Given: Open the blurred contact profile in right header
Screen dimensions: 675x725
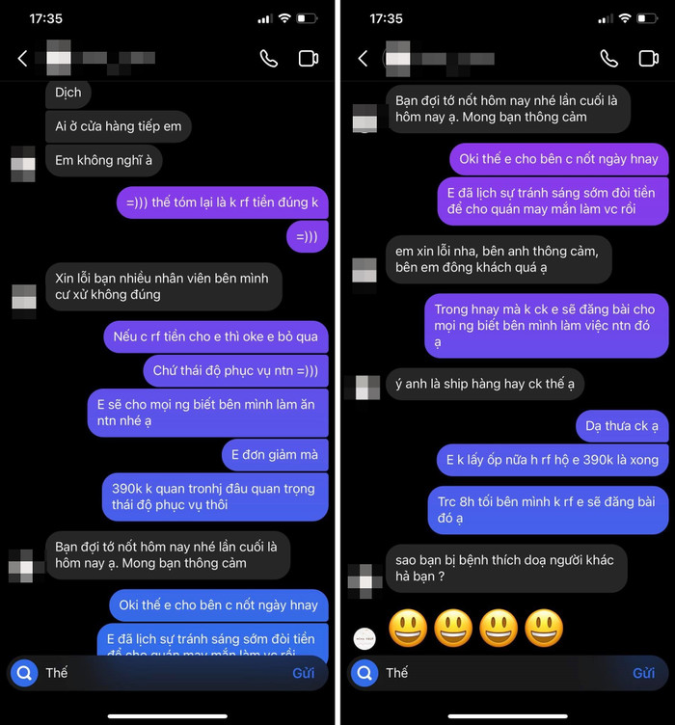Looking at the screenshot, I should tap(440, 58).
